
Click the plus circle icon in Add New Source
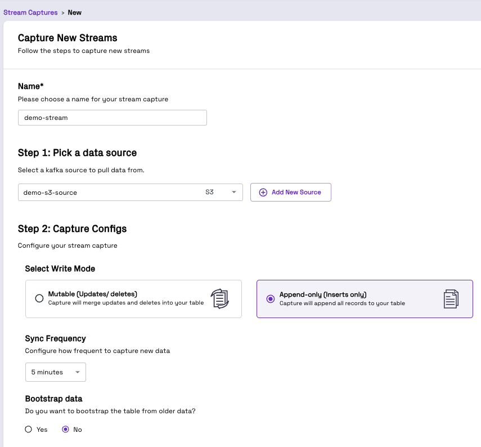pyautogui.click(x=263, y=193)
